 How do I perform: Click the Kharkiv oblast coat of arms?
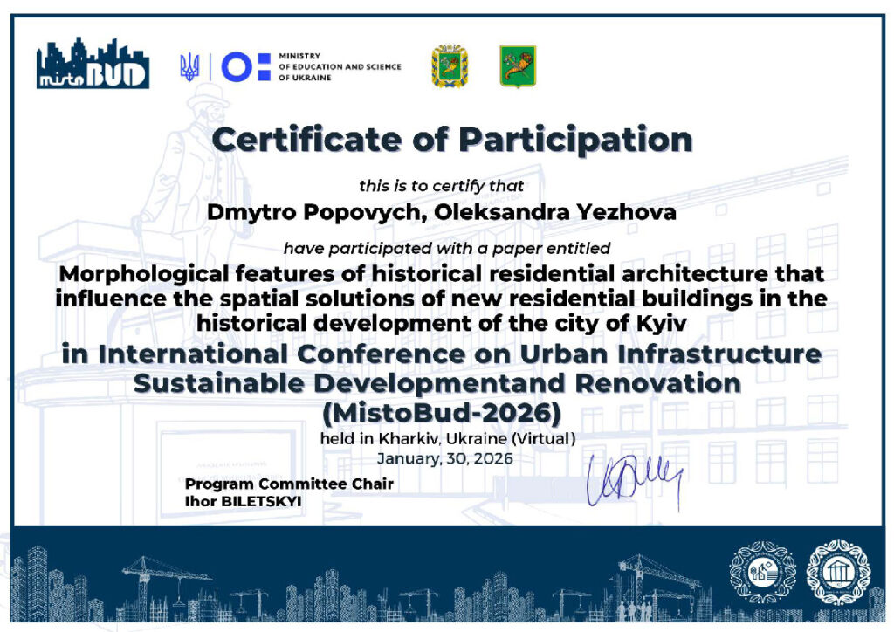click(x=449, y=66)
